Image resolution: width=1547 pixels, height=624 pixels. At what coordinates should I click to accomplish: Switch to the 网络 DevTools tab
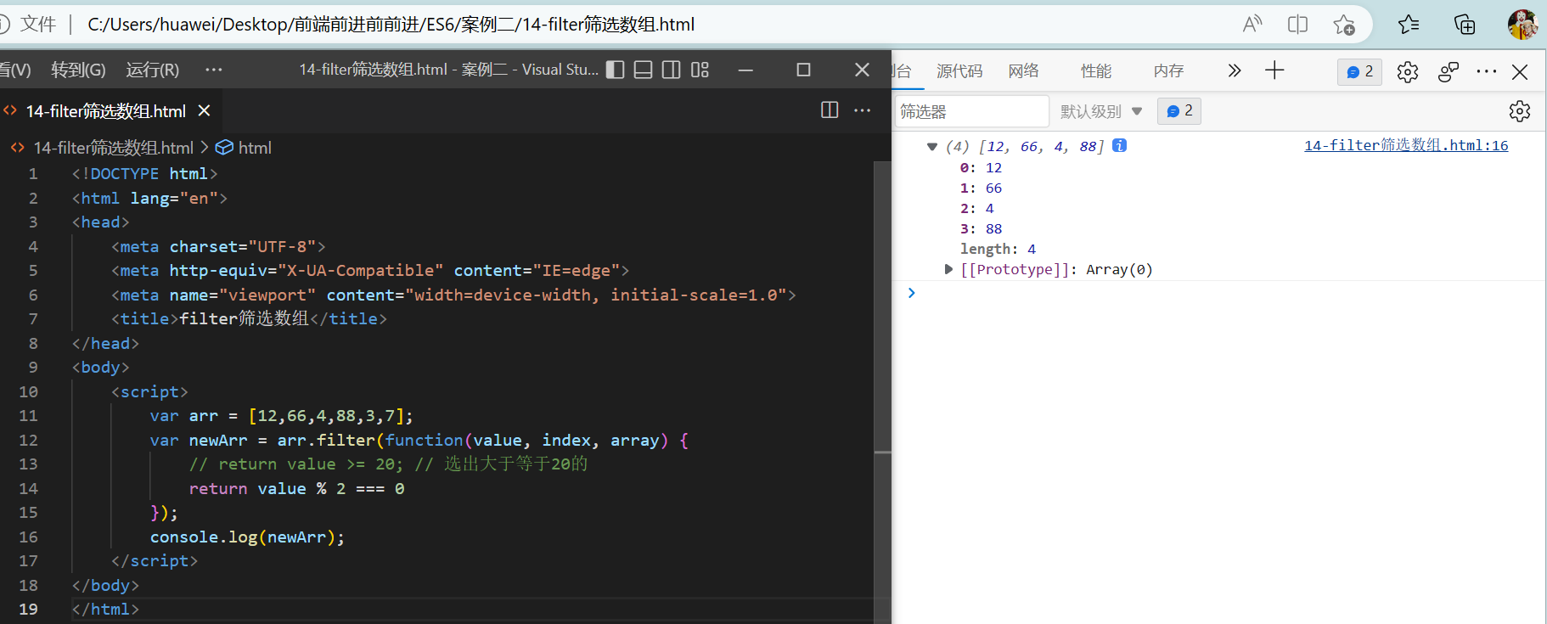[1023, 71]
